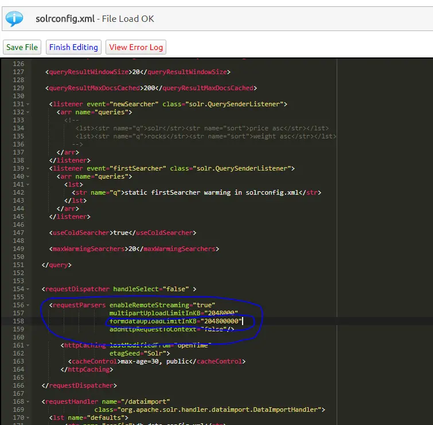Image resolution: width=433 pixels, height=425 pixels.
Task: Fold the dataimport requestHandler at line 168
Action: point(28,401)
